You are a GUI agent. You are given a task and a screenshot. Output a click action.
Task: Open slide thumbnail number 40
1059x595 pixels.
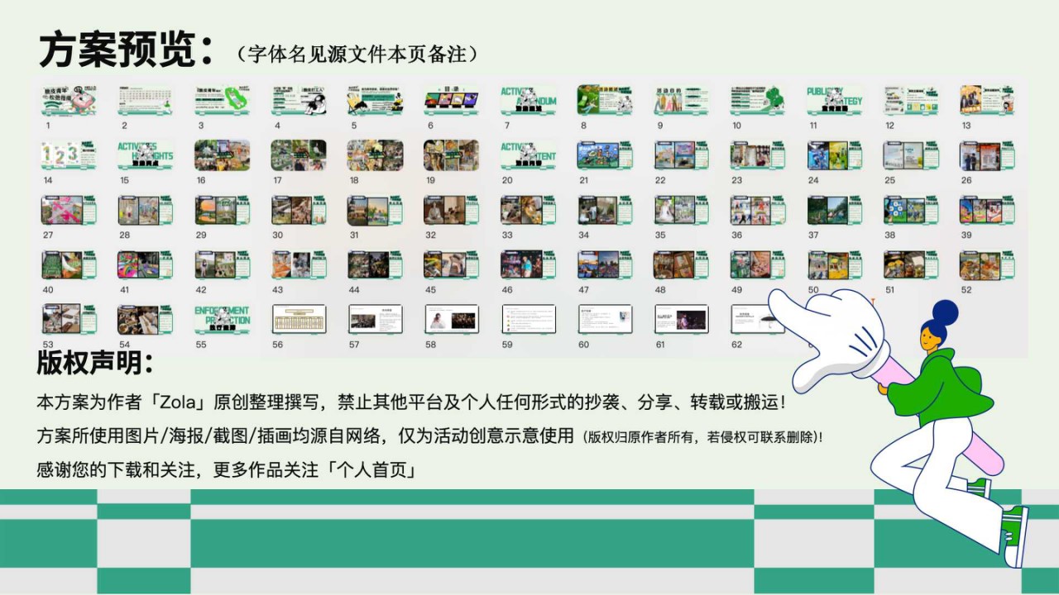click(x=69, y=265)
